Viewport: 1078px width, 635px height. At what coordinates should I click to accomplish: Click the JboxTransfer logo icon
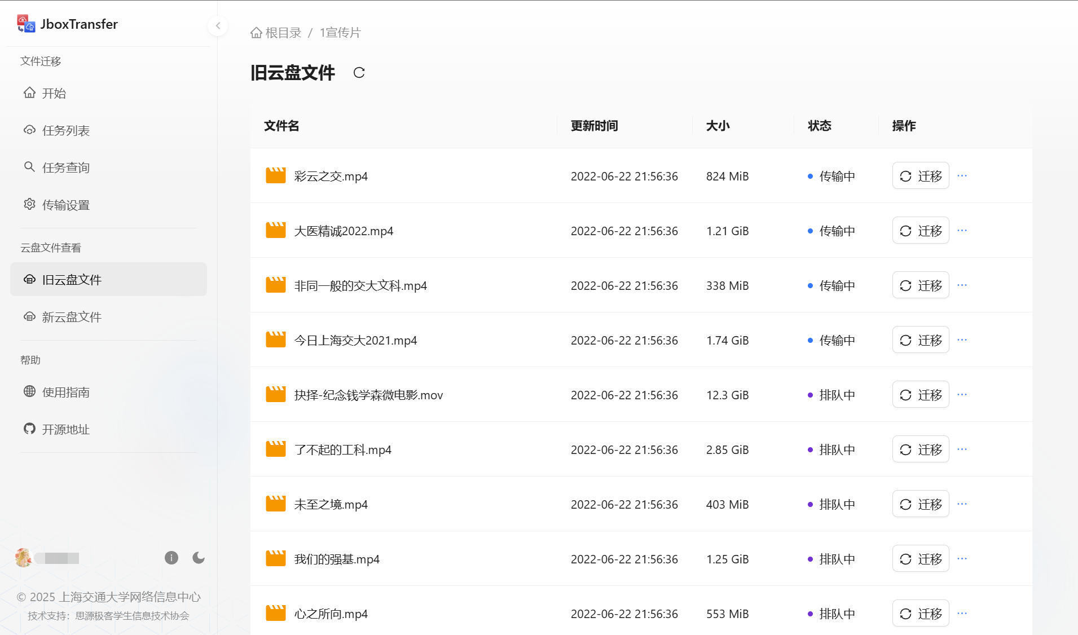coord(26,24)
